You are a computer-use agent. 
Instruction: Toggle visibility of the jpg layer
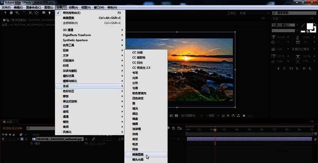pyautogui.click(x=4, y=139)
